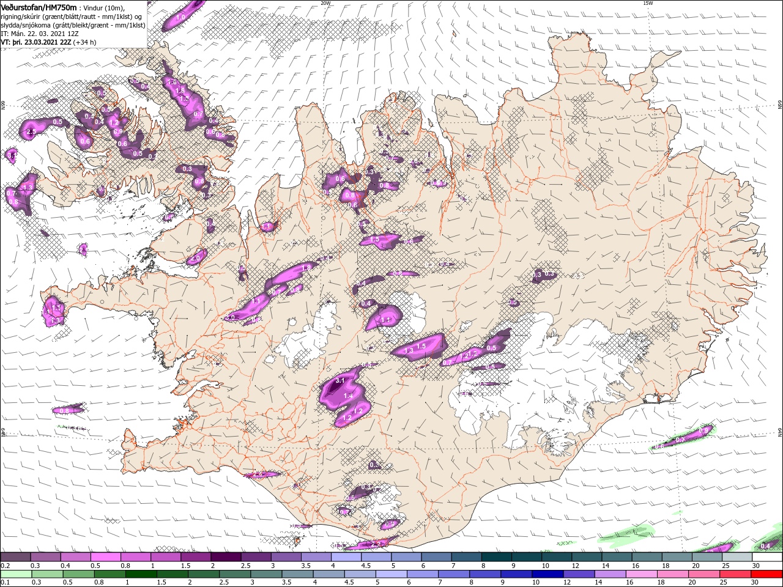Select the pink rain swatch between 16 and 18
This screenshot has width=783, height=587.
642,574
